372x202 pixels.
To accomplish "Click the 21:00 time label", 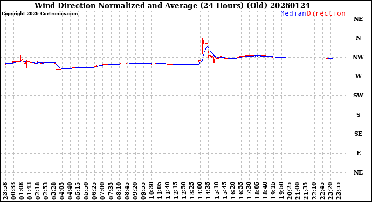I will tap(298, 191).
